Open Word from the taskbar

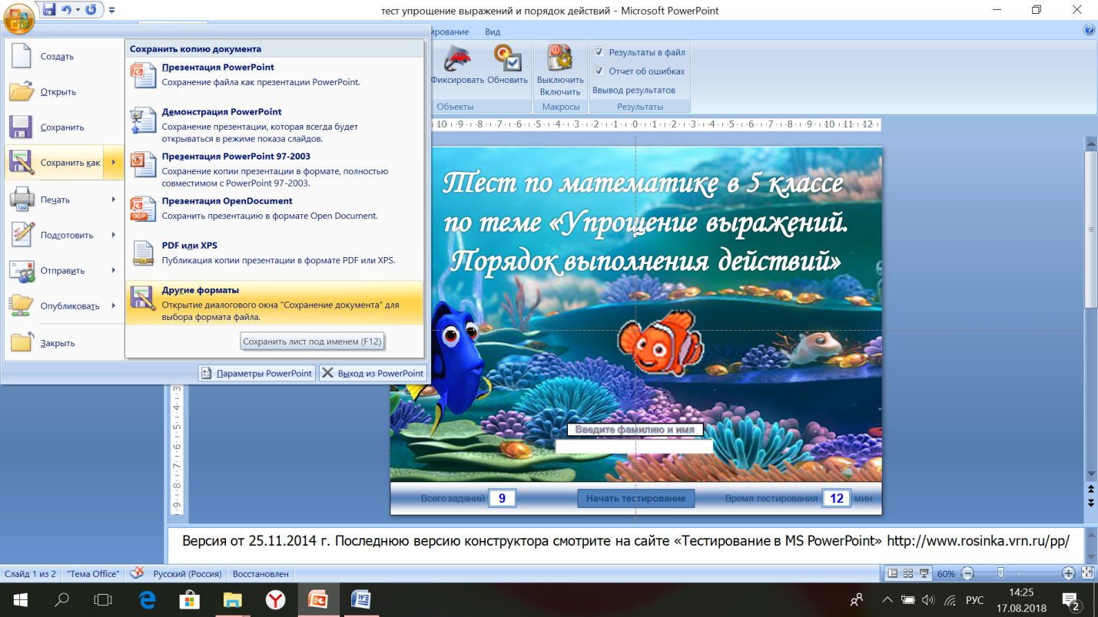coord(360,599)
